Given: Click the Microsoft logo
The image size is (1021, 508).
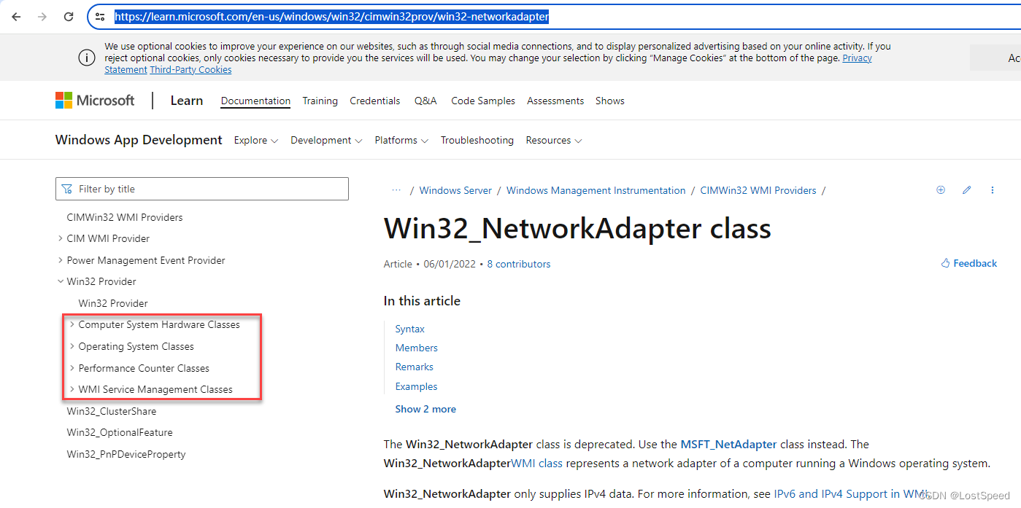Looking at the screenshot, I should click(95, 101).
